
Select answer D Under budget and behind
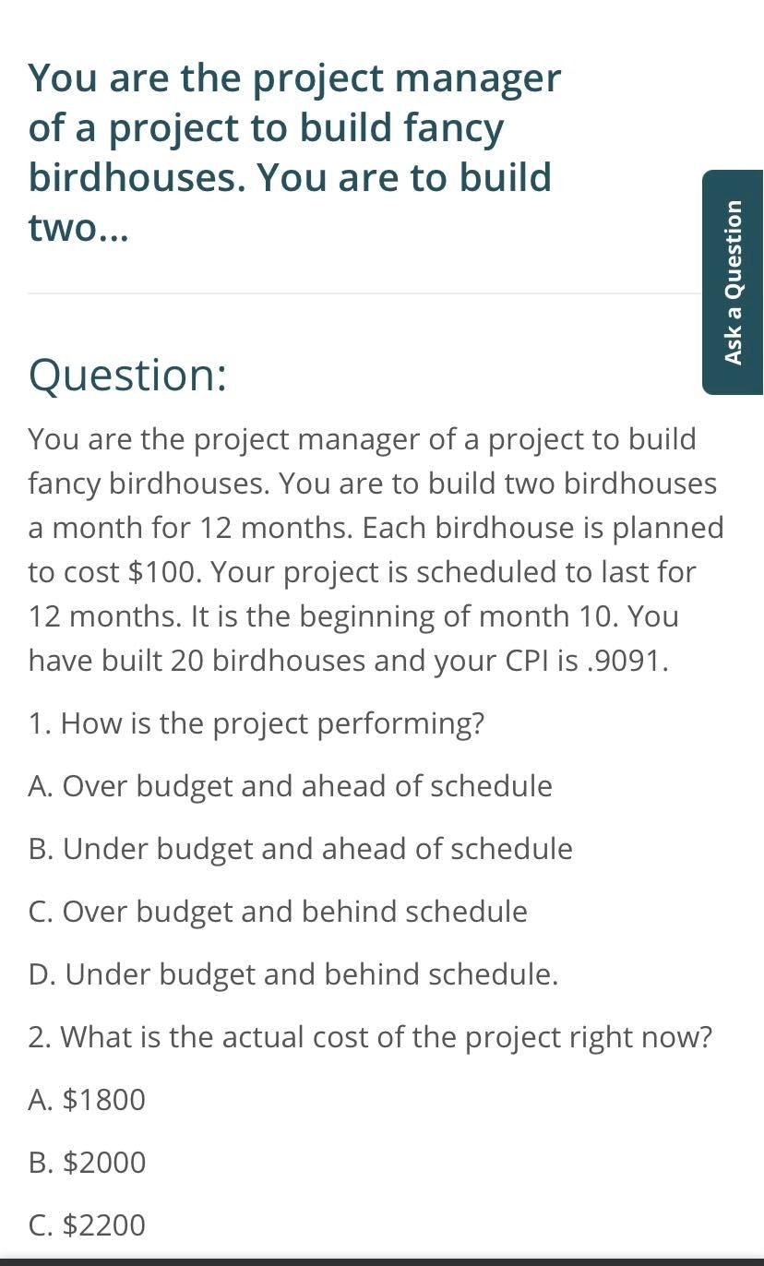(292, 974)
